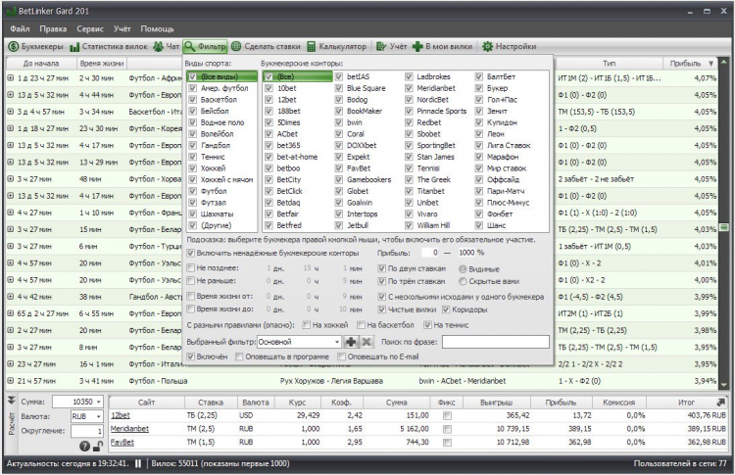Toggle the Баскетбол sport checkbox
The image size is (735, 475).
click(192, 99)
